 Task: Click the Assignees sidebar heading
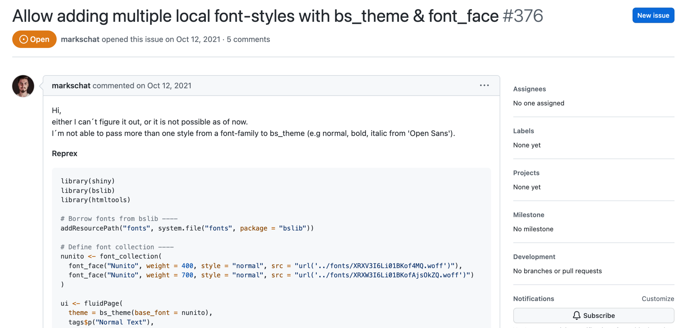click(x=529, y=89)
